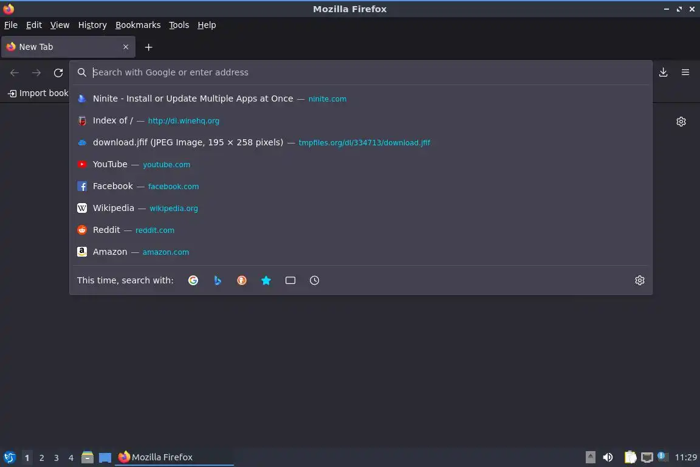Click the WineHQ favicon beside Index of /
The image size is (700, 467).
coord(81,120)
